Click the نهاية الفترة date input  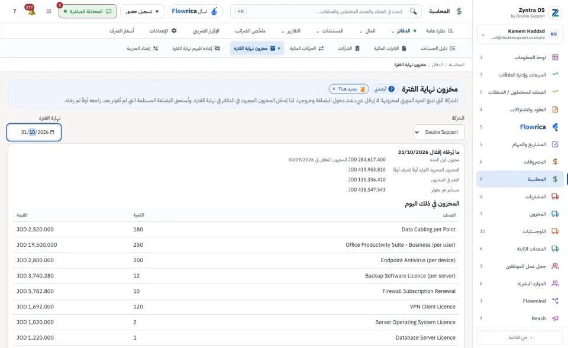[34, 133]
